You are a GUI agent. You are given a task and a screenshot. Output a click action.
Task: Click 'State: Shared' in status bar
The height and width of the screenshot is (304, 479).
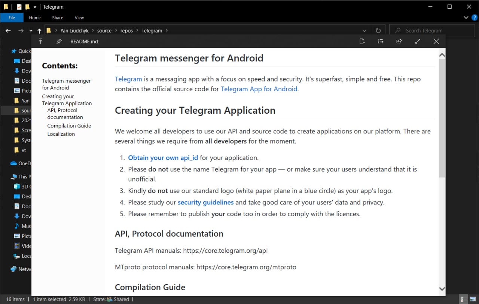point(111,299)
